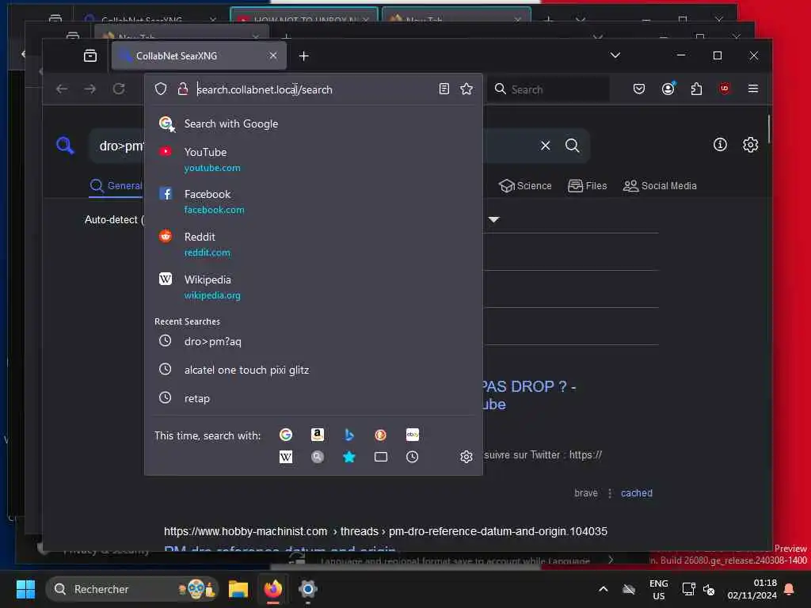Open the Wikipedia suggestion

pos(314,287)
